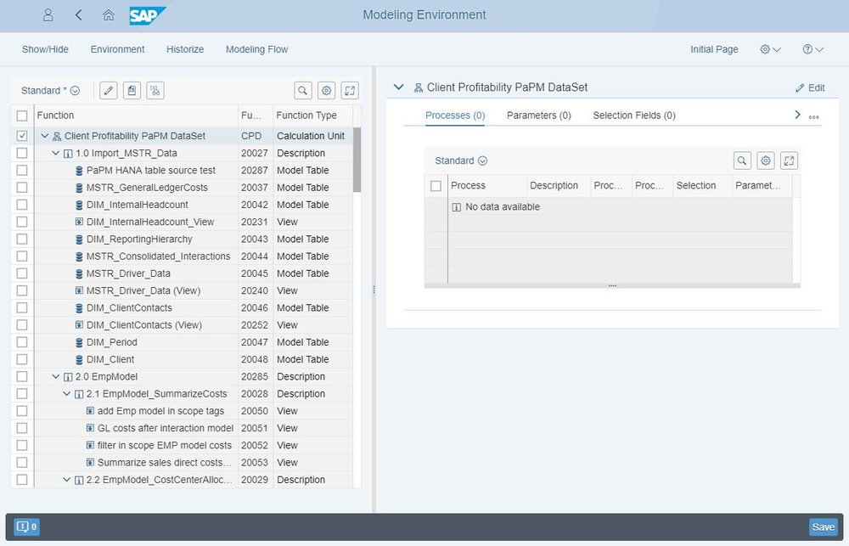Open the Standard * view dropdown in function panel

(50, 91)
